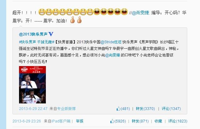Open the iPad客户端 source link
This screenshot has height=129, width=200.
[61, 121]
